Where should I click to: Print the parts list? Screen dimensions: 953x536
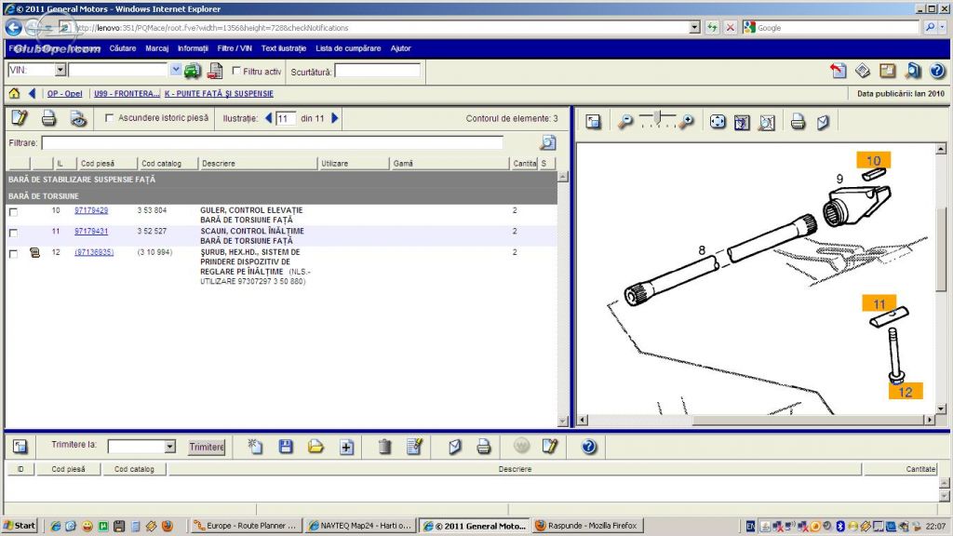point(48,118)
